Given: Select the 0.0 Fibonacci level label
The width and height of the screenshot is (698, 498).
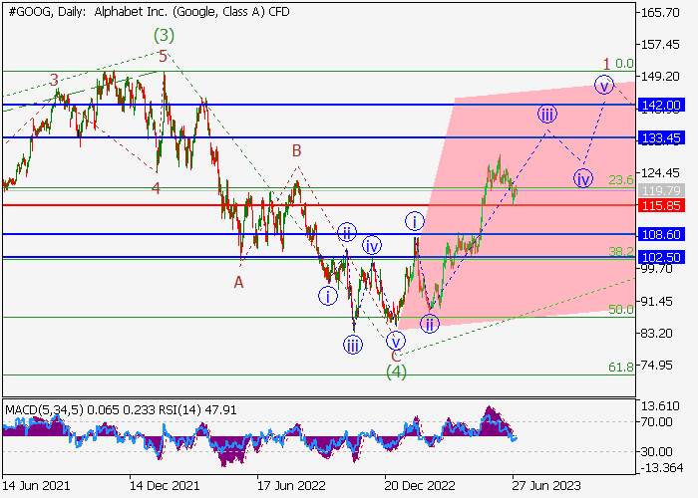Looking at the screenshot, I should pyautogui.click(x=624, y=64).
